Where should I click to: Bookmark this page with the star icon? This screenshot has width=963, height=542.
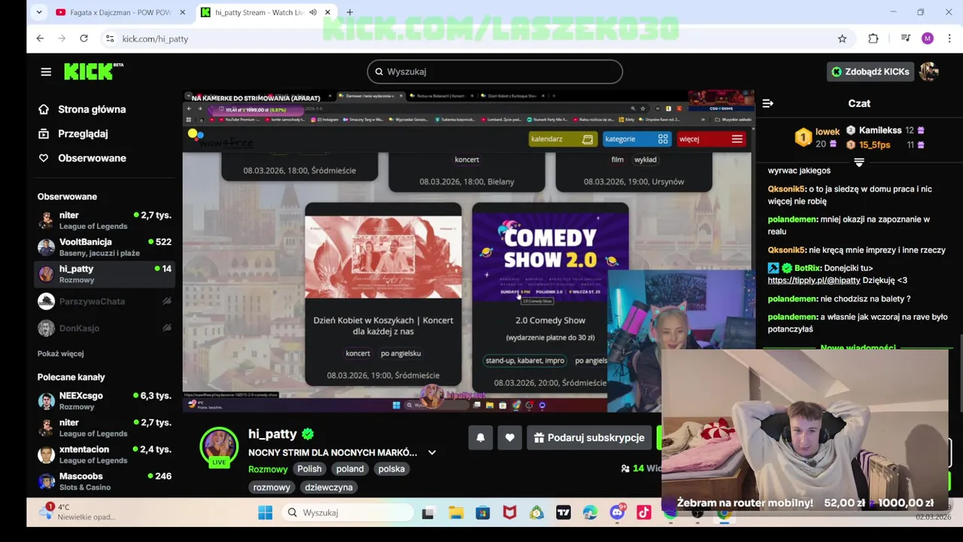[x=842, y=38]
